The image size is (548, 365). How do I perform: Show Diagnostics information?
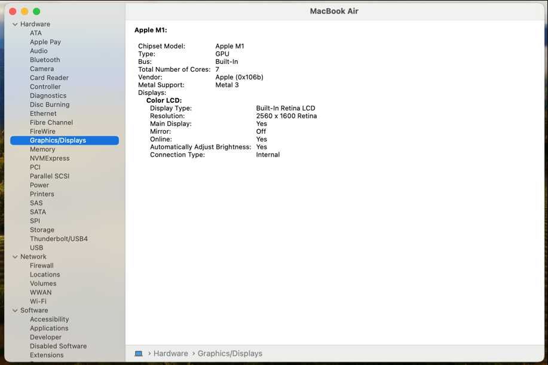48,96
